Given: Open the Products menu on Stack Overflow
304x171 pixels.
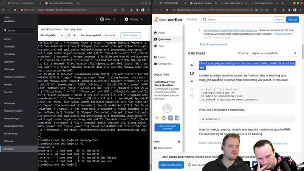Looking at the screenshot, I should 192,19.
